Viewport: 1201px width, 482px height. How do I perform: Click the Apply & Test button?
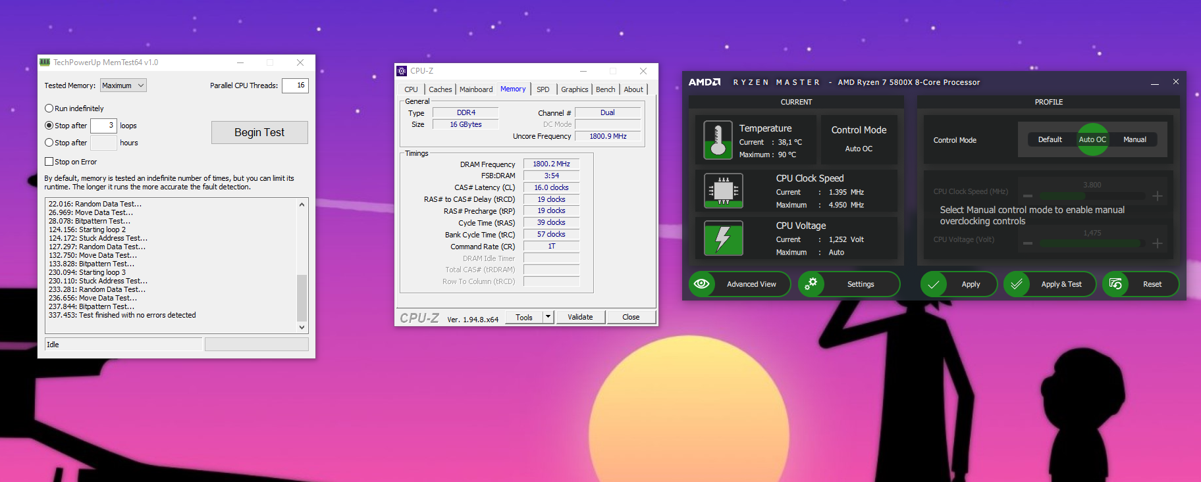pos(1050,284)
